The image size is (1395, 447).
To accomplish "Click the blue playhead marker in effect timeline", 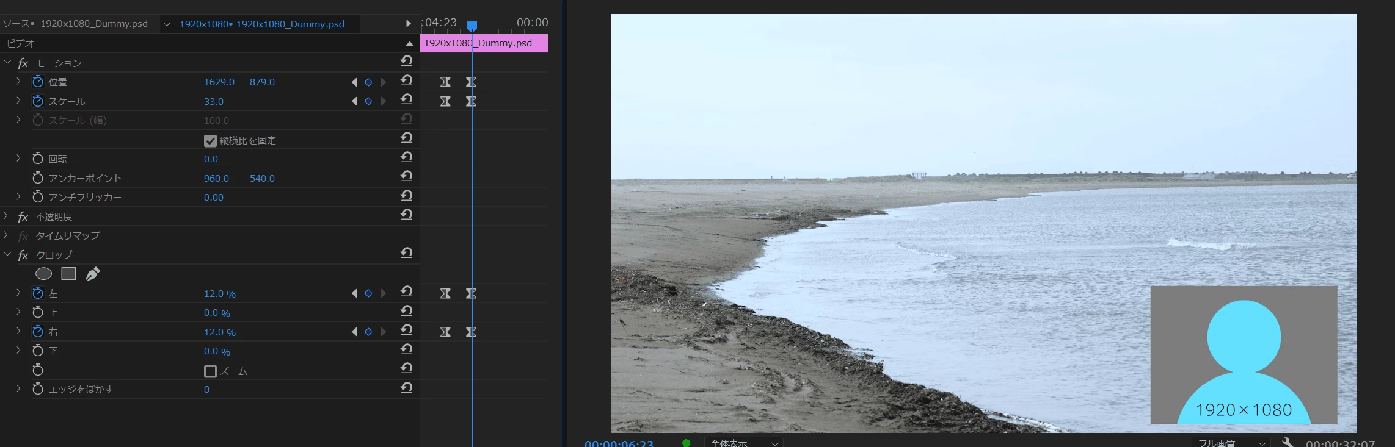I will (472, 26).
